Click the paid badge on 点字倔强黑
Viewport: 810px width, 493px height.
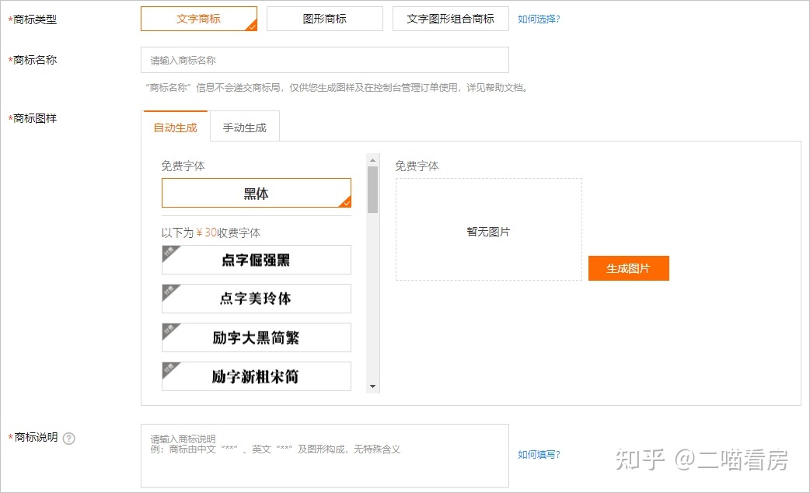169,253
